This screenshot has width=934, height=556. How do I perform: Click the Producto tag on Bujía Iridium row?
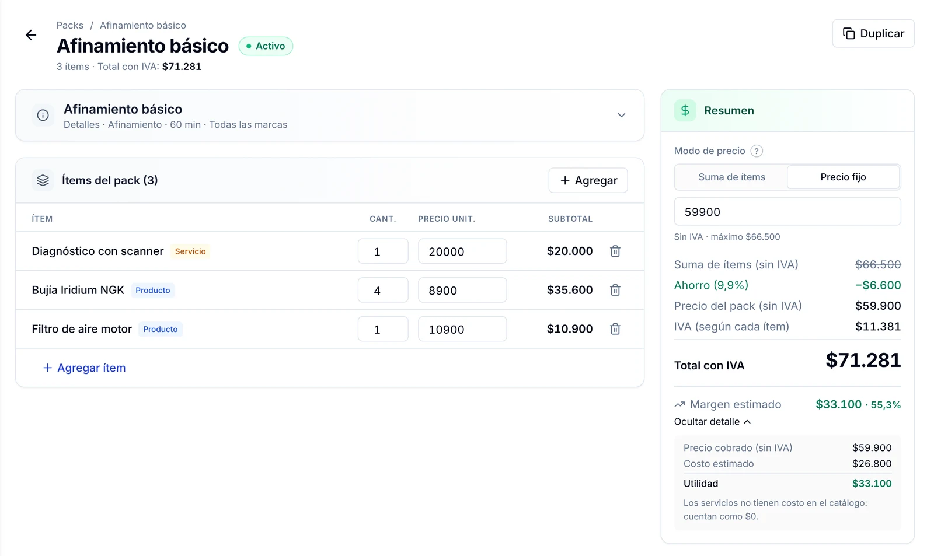pyautogui.click(x=153, y=290)
